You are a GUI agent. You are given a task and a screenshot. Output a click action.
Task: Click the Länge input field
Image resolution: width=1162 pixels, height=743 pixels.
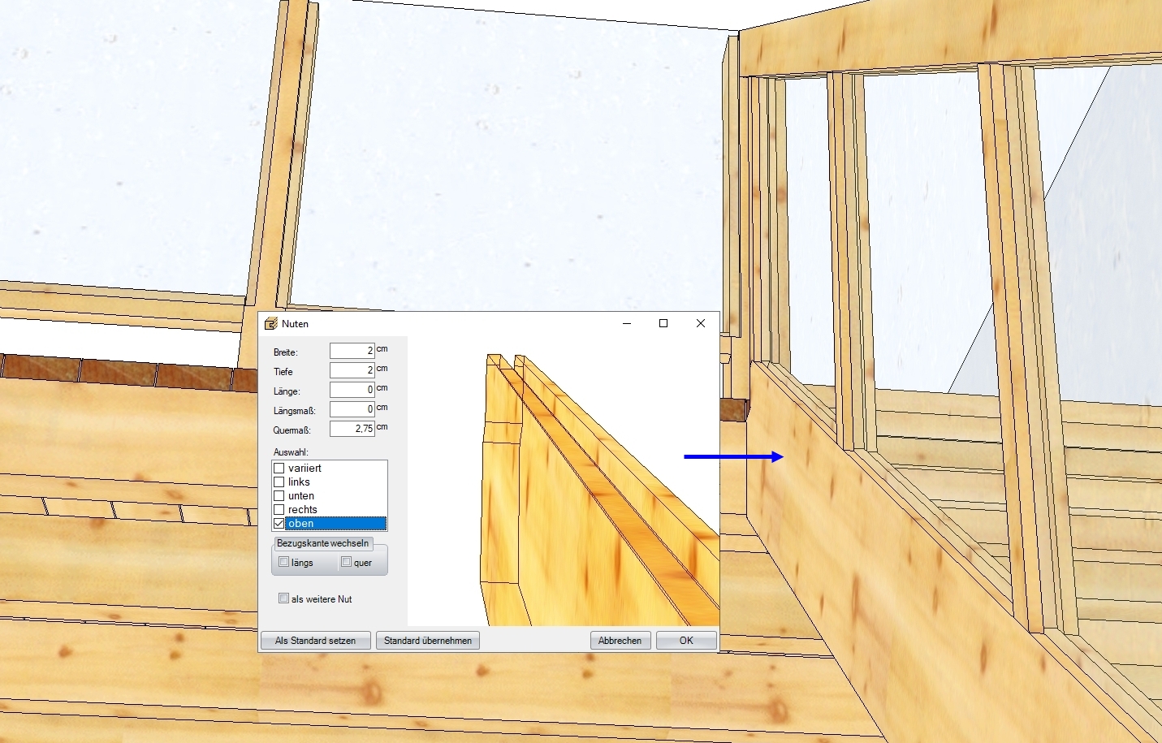[352, 390]
